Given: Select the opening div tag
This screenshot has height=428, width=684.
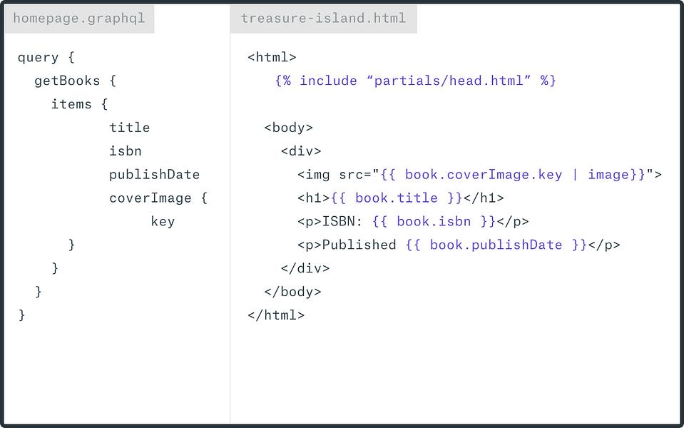Looking at the screenshot, I should (301, 151).
